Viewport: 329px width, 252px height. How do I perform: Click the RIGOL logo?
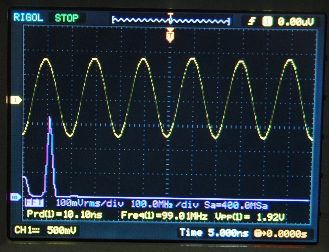(28, 18)
